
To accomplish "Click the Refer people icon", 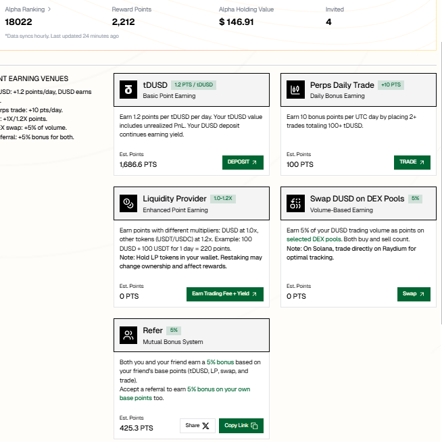I will click(x=128, y=335).
